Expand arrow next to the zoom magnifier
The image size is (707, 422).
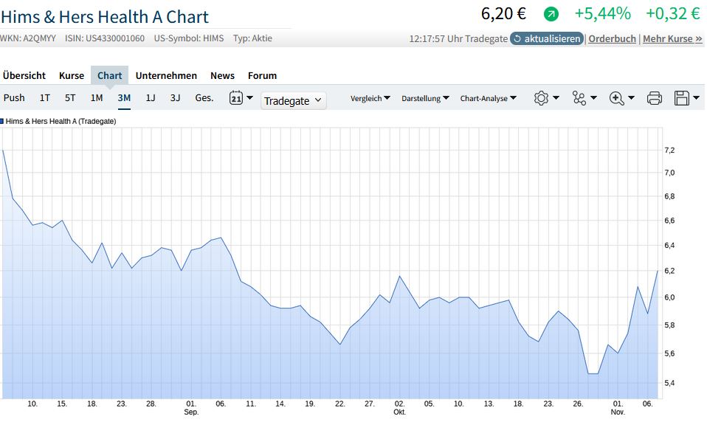click(x=631, y=98)
